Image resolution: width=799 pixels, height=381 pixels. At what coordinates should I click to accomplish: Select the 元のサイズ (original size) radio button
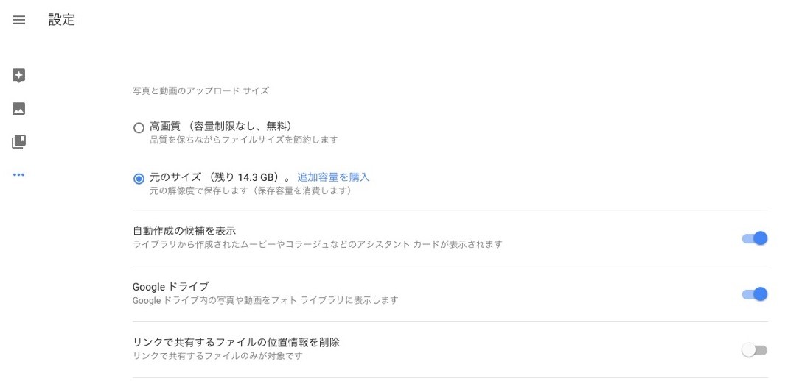point(139,179)
